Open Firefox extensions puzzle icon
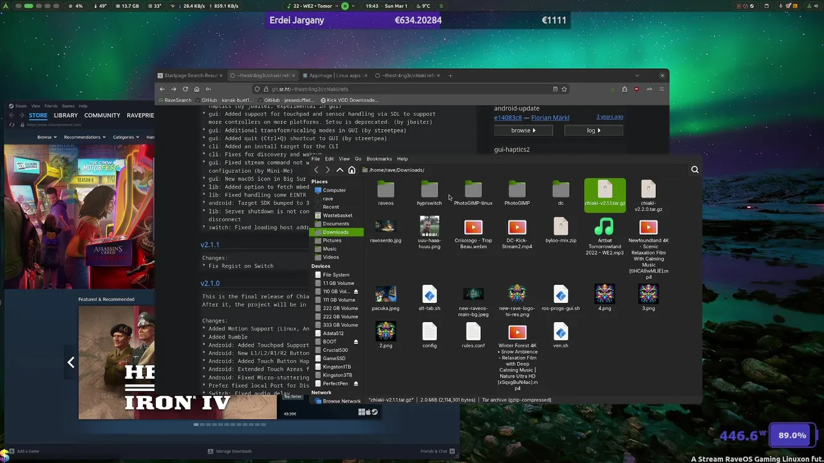 [x=624, y=89]
